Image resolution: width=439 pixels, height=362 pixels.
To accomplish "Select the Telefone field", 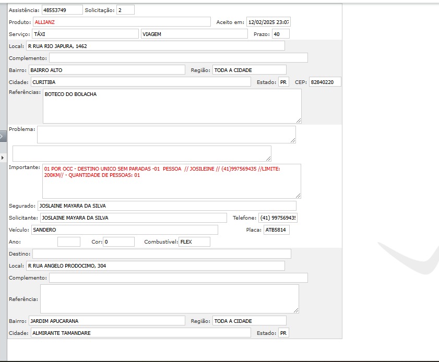I will click(278, 218).
